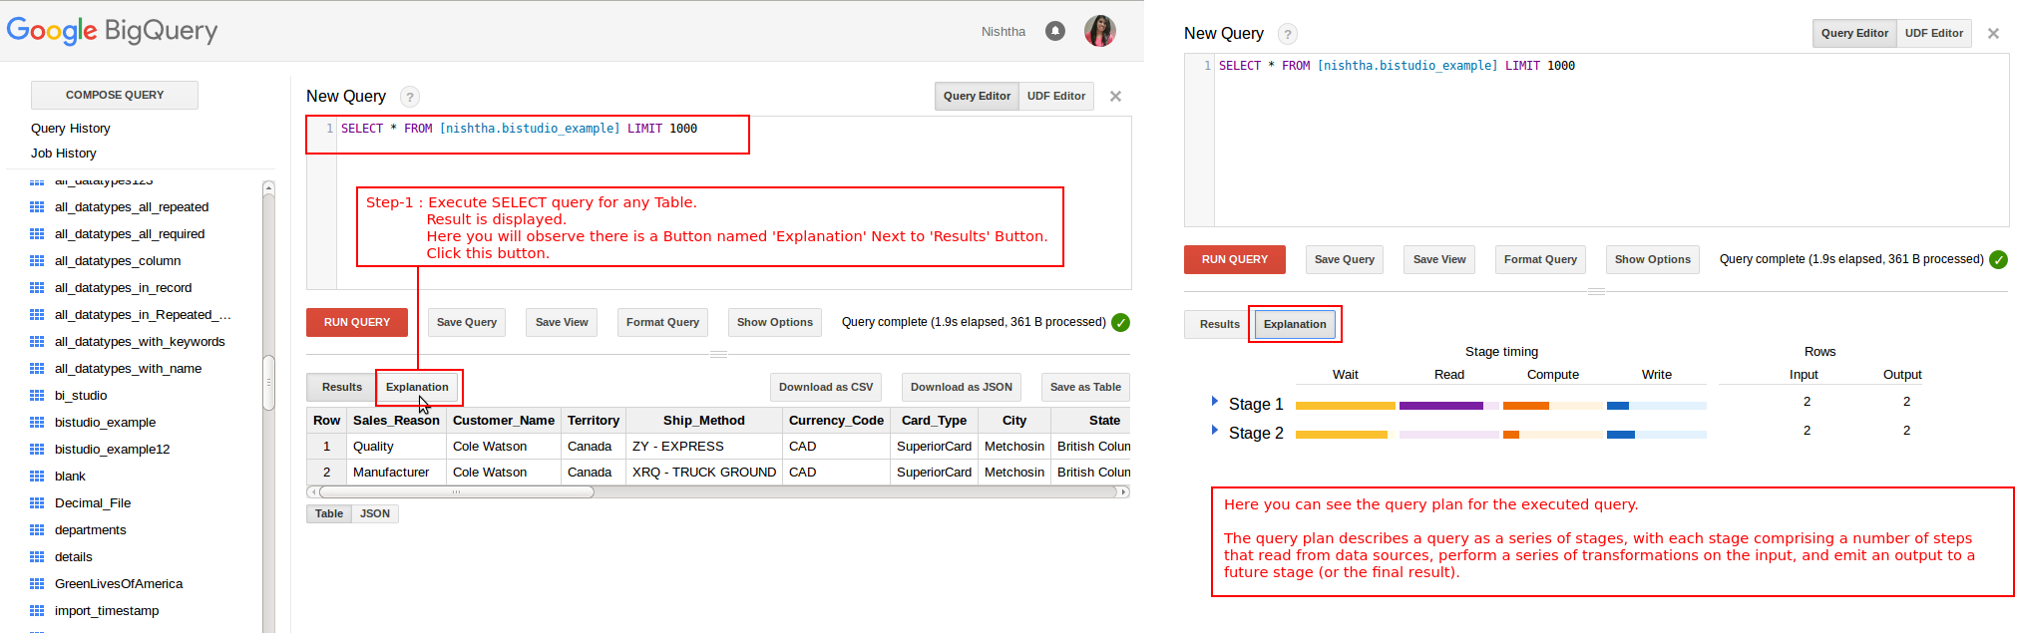Open Job History
The width and height of the screenshot is (2017, 642).
coord(64,154)
